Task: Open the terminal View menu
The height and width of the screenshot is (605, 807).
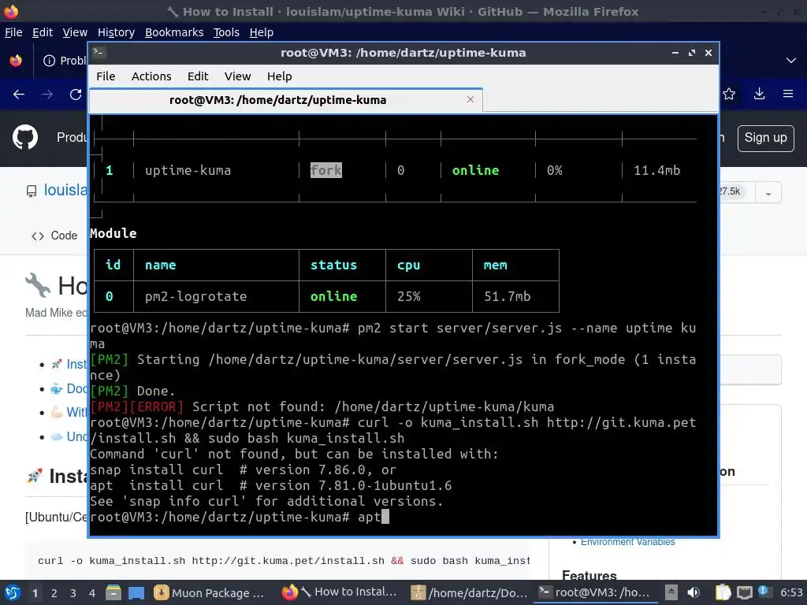Action: pyautogui.click(x=237, y=76)
